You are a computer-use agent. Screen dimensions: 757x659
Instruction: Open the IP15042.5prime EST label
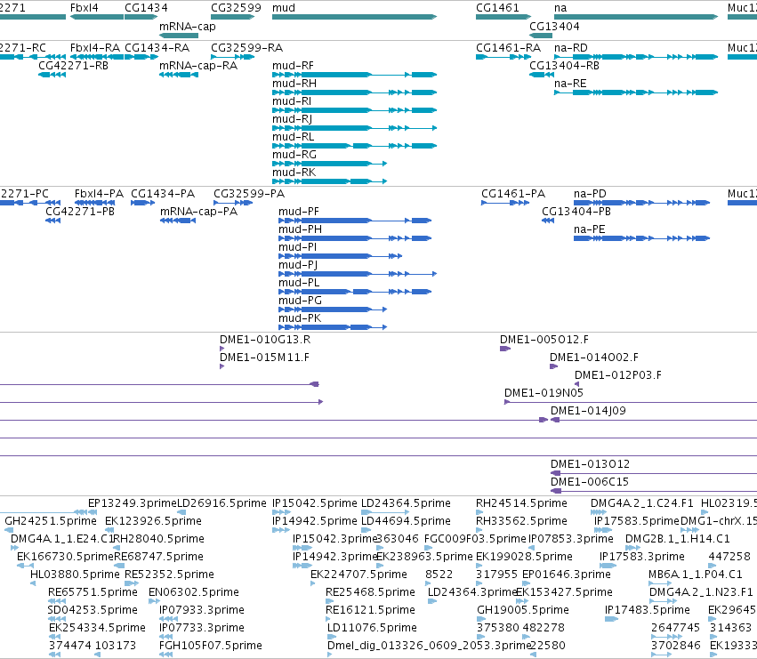pos(315,503)
